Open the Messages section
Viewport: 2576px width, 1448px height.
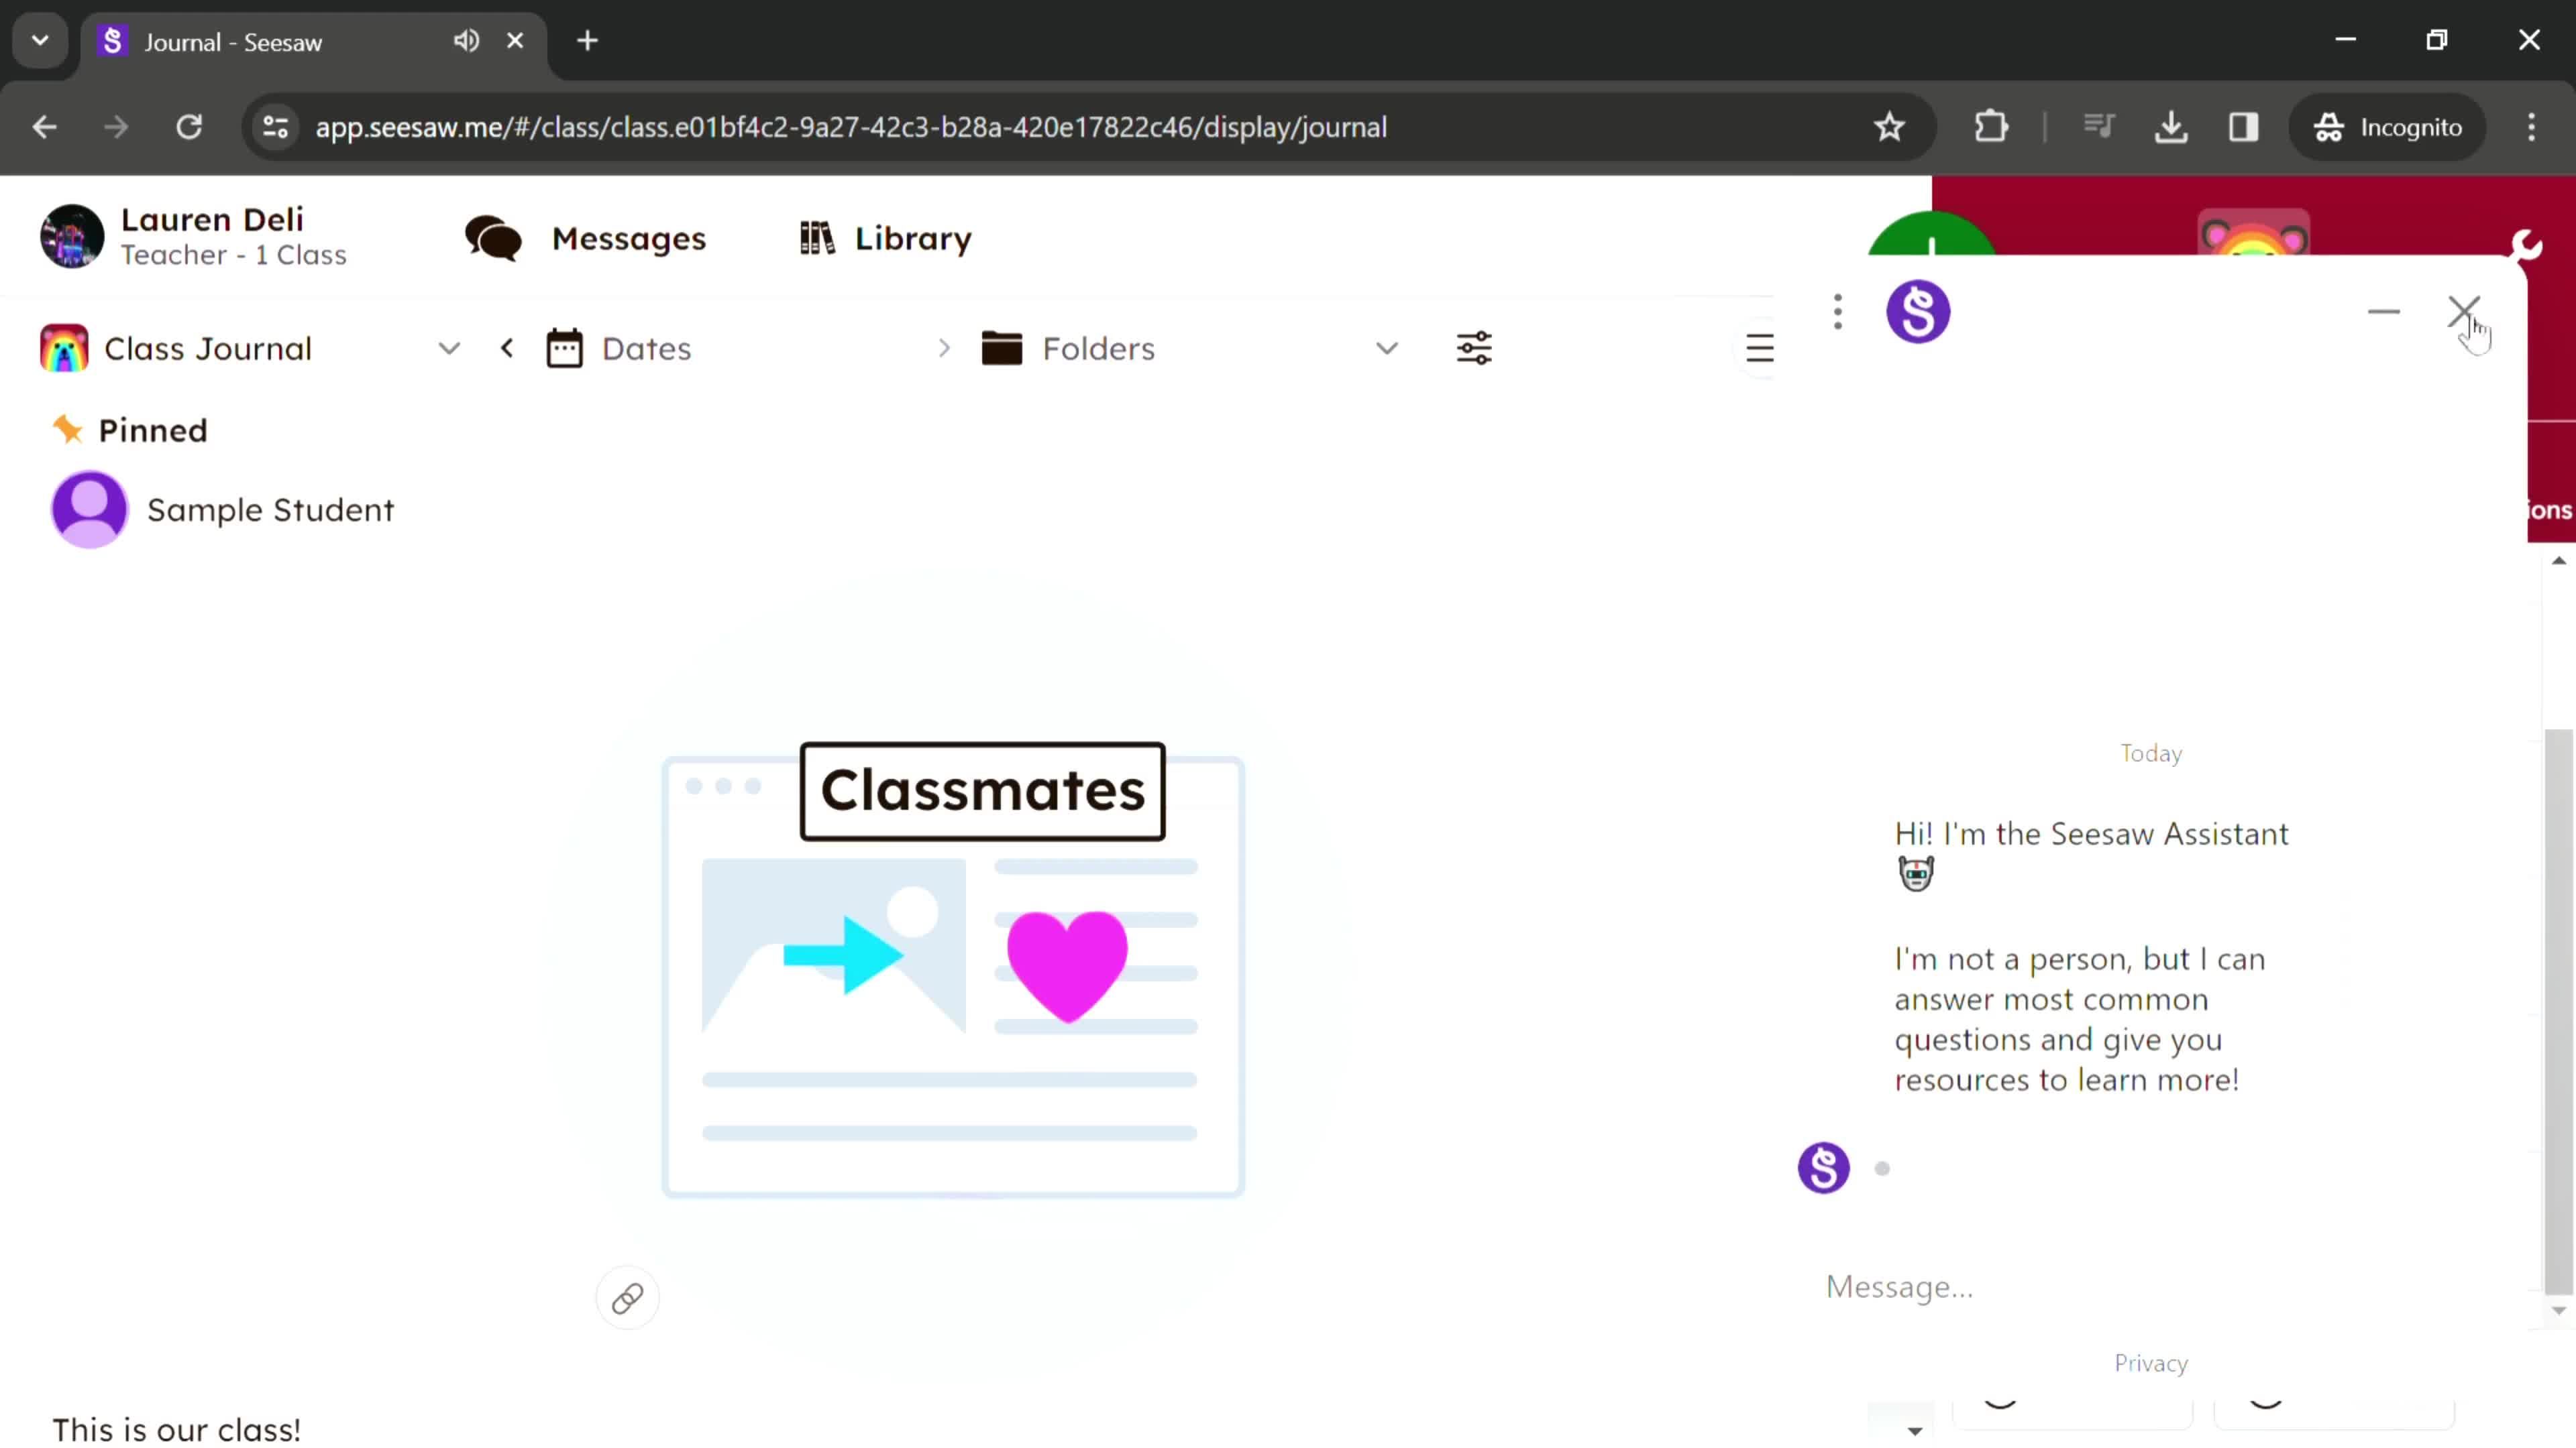586,239
